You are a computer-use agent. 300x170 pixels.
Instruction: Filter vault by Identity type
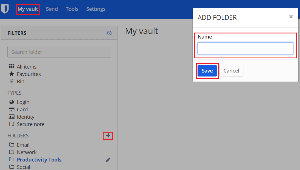tap(22, 117)
